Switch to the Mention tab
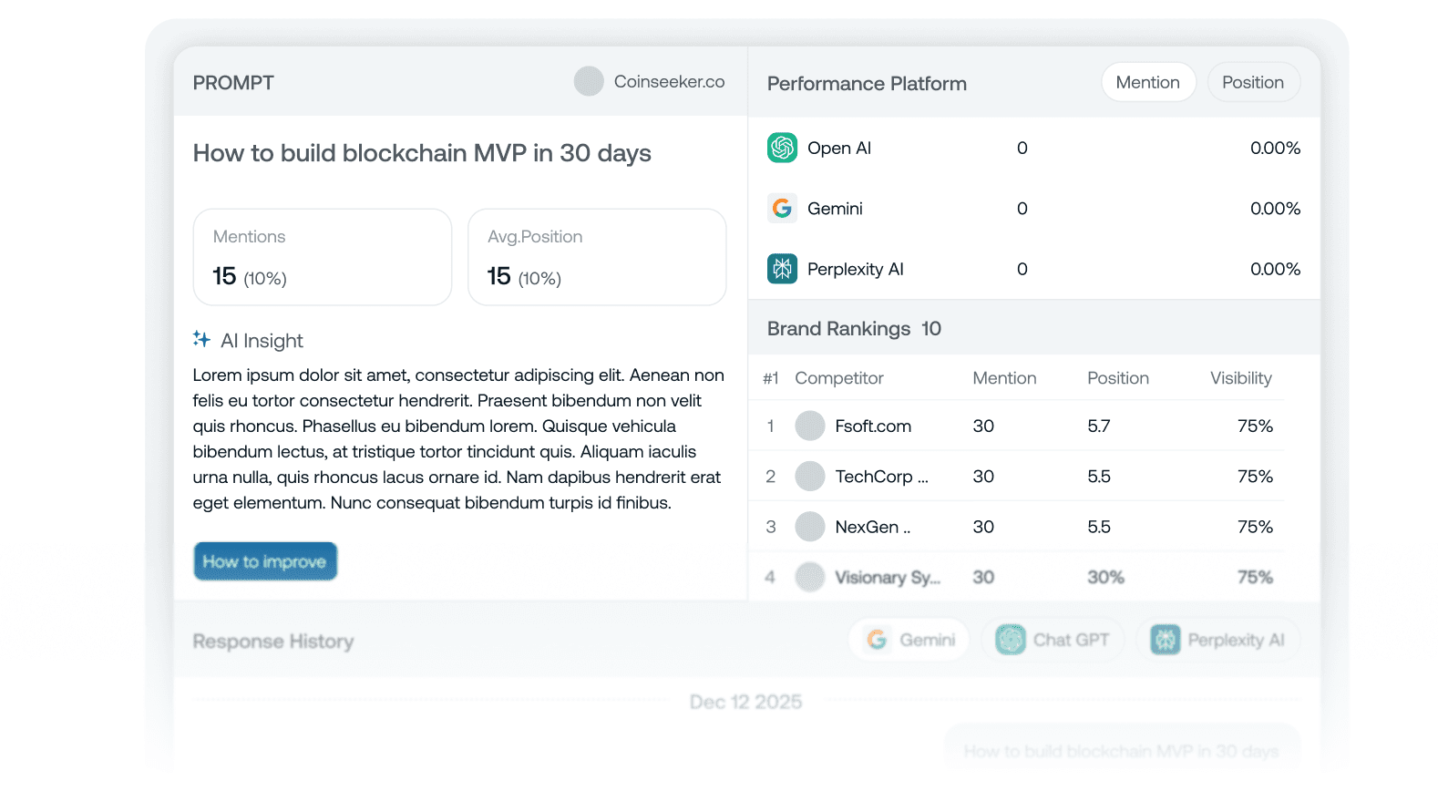Image resolution: width=1438 pixels, height=791 pixels. (x=1147, y=83)
